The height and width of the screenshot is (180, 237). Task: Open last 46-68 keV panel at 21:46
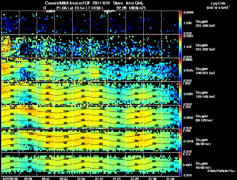pos(170,164)
